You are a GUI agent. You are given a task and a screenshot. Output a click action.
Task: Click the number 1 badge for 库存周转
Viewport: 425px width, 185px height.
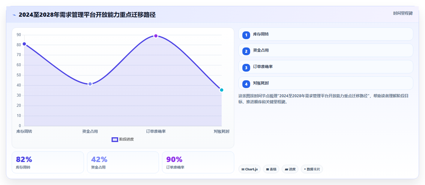click(246, 35)
